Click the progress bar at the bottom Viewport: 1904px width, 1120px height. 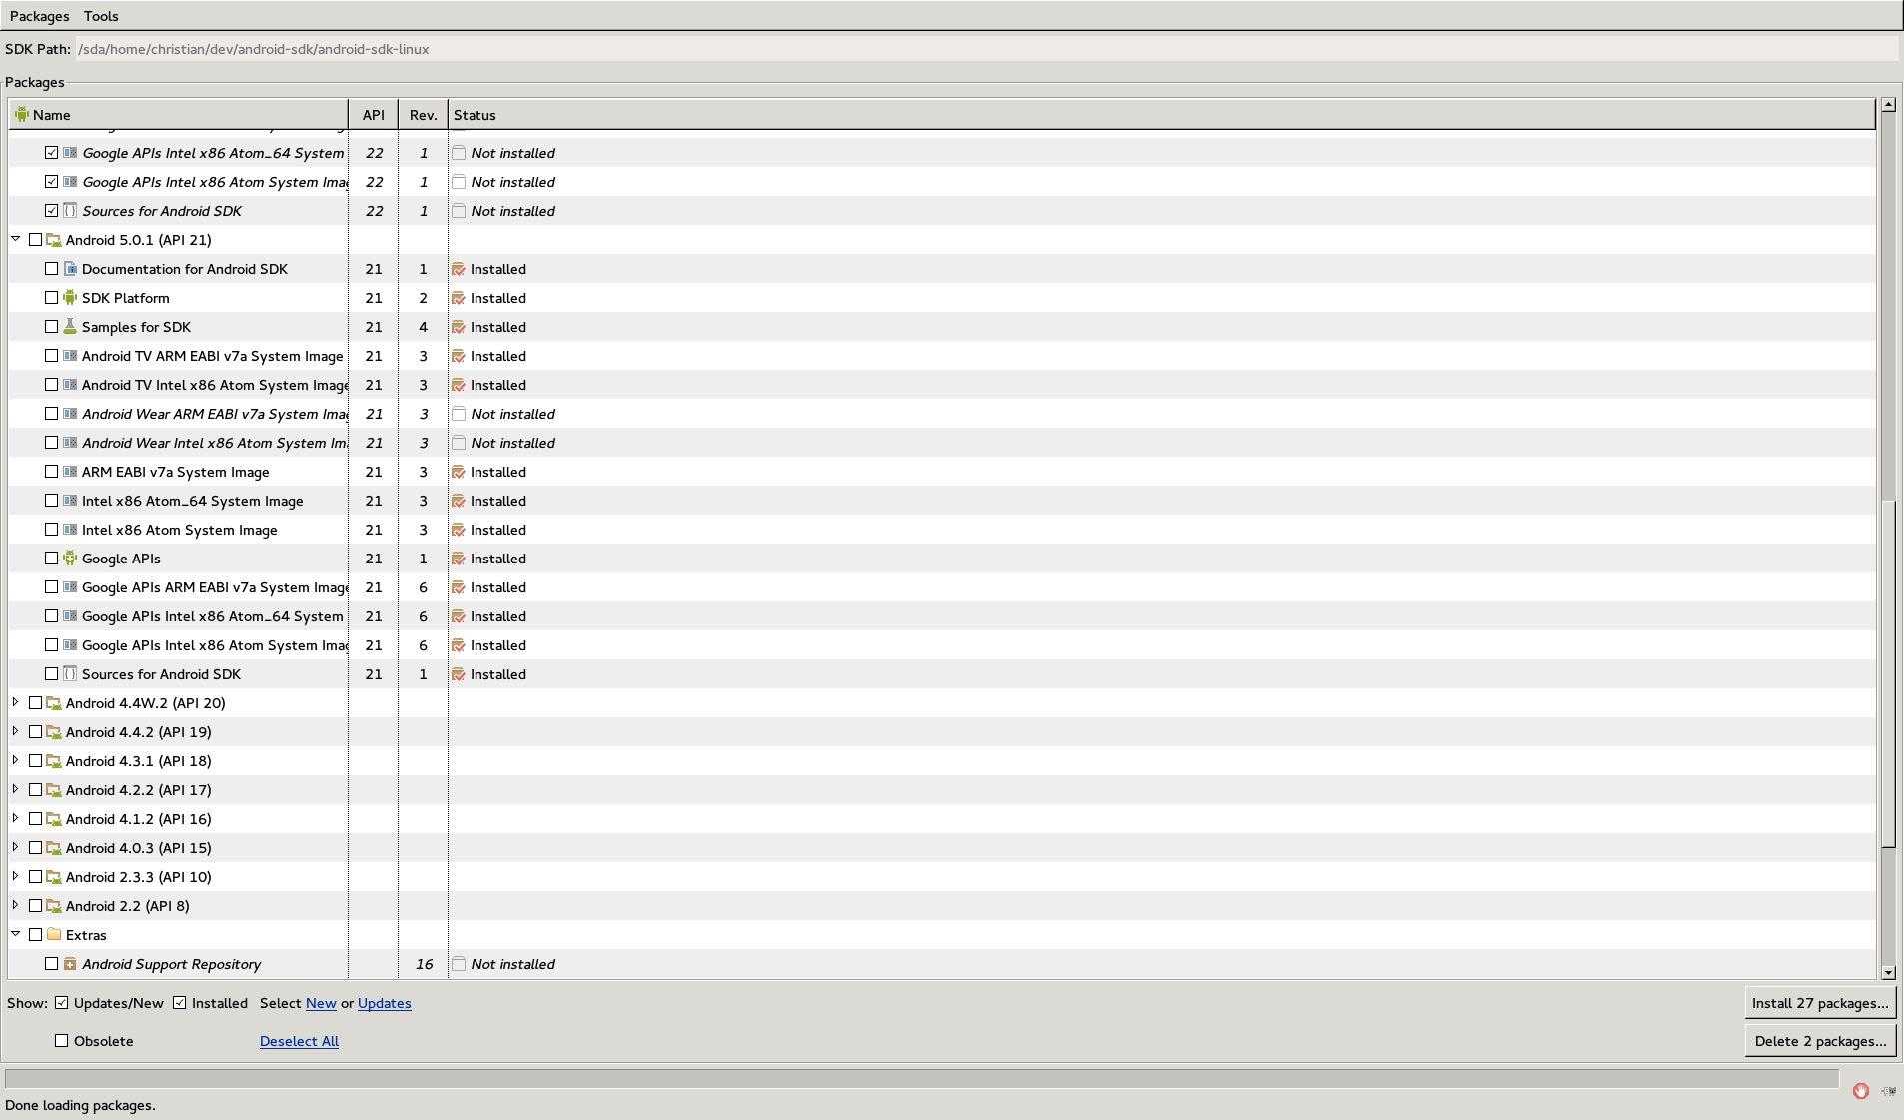[921, 1078]
